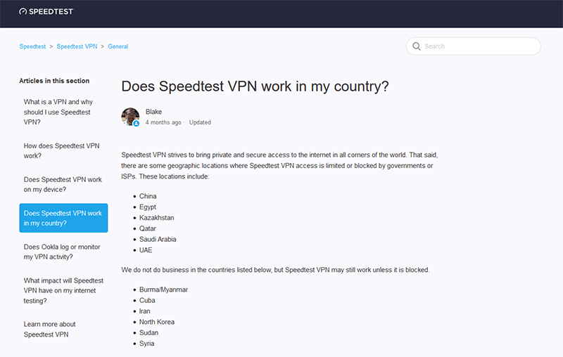Click 'Egypt' list item
This screenshot has width=563, height=357.
(148, 207)
